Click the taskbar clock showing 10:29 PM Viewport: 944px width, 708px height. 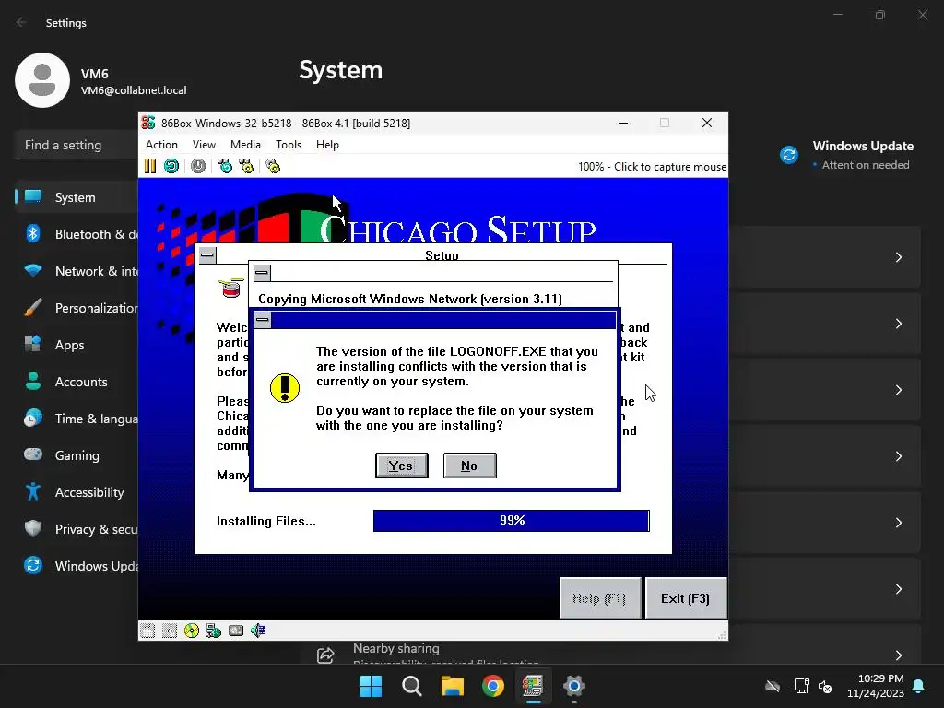click(x=876, y=686)
